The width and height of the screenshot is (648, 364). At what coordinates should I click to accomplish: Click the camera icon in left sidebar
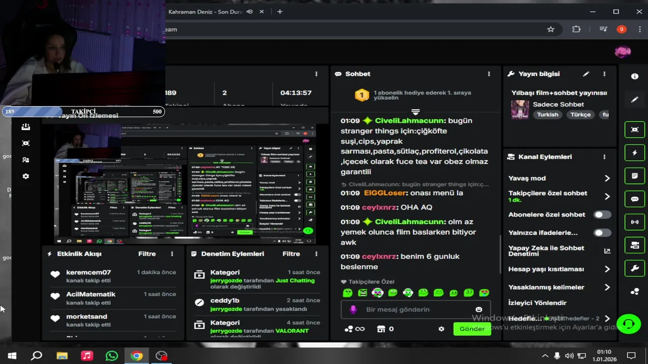tap(26, 143)
